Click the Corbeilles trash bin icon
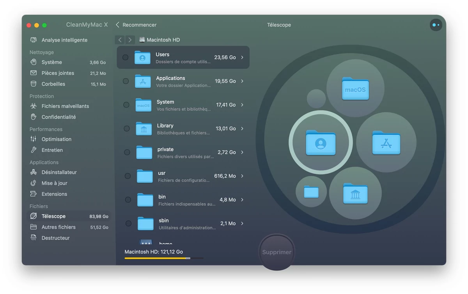The width and height of the screenshot is (468, 294). point(34,84)
